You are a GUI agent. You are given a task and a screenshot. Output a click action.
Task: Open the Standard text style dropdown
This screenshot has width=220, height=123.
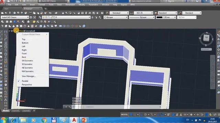click(x=119, y=13)
